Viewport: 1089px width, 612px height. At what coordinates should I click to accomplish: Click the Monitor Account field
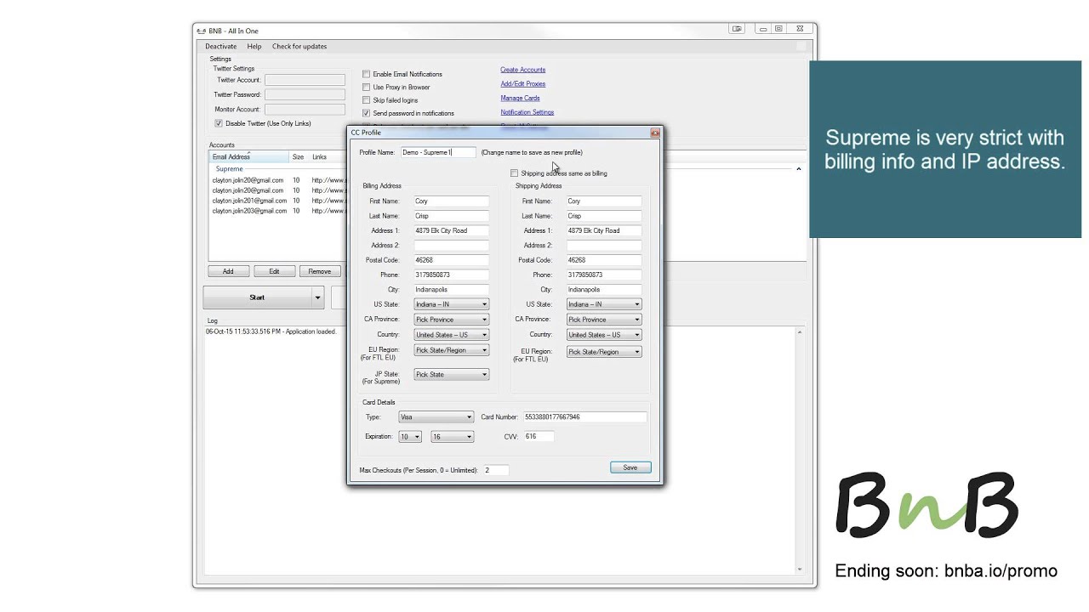pyautogui.click(x=305, y=109)
